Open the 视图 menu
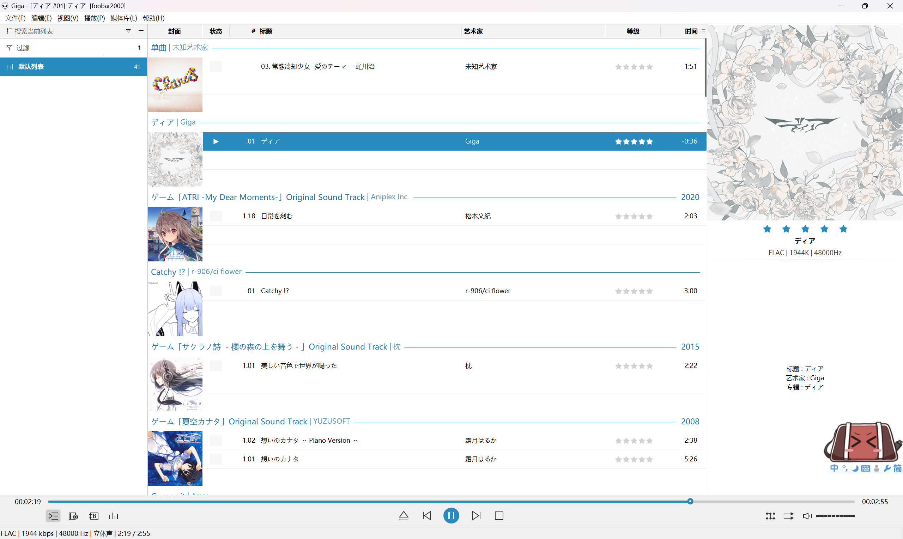903x539 pixels. point(68,18)
